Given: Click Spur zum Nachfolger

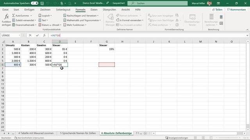Looking at the screenshot, I should [161, 20].
